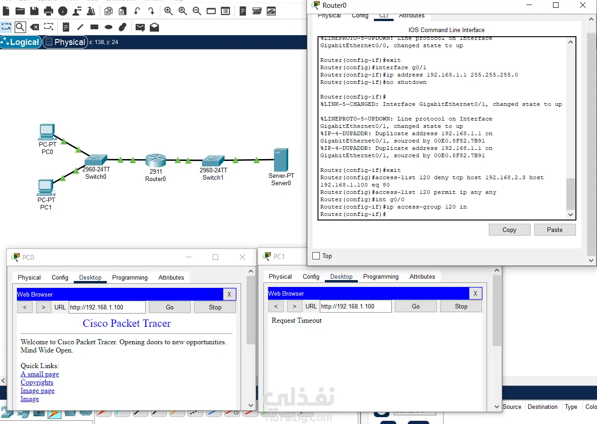Viewport: 597px width, 424px height.
Task: Zoom out of the workspace
Action: 197,11
